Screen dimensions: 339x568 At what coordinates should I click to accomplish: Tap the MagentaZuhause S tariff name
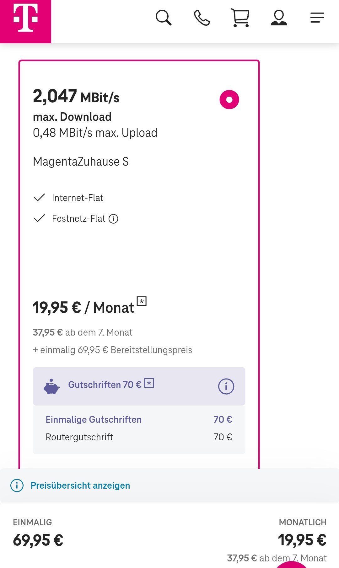(81, 162)
